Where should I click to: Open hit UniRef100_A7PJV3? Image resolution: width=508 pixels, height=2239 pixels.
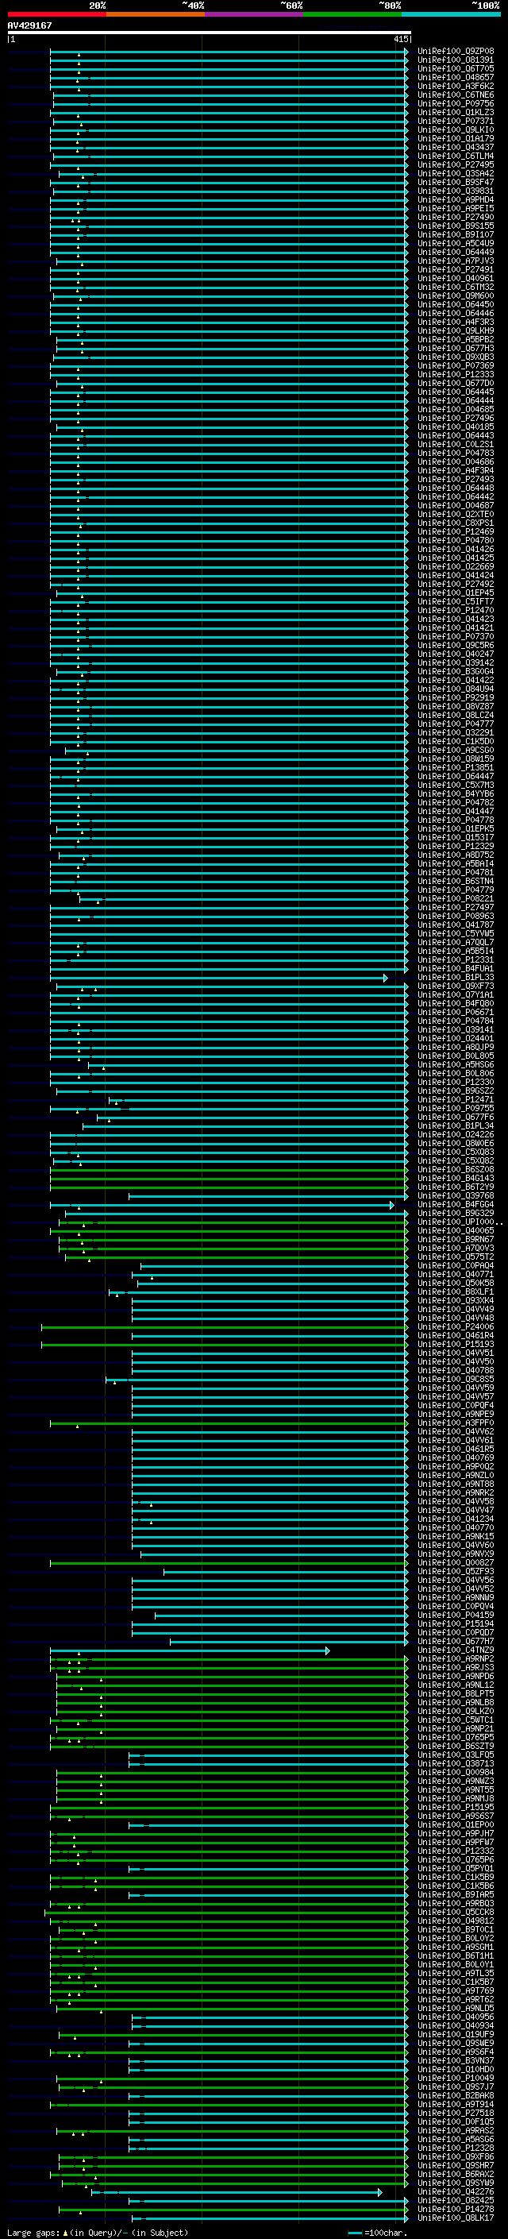[x=455, y=261]
